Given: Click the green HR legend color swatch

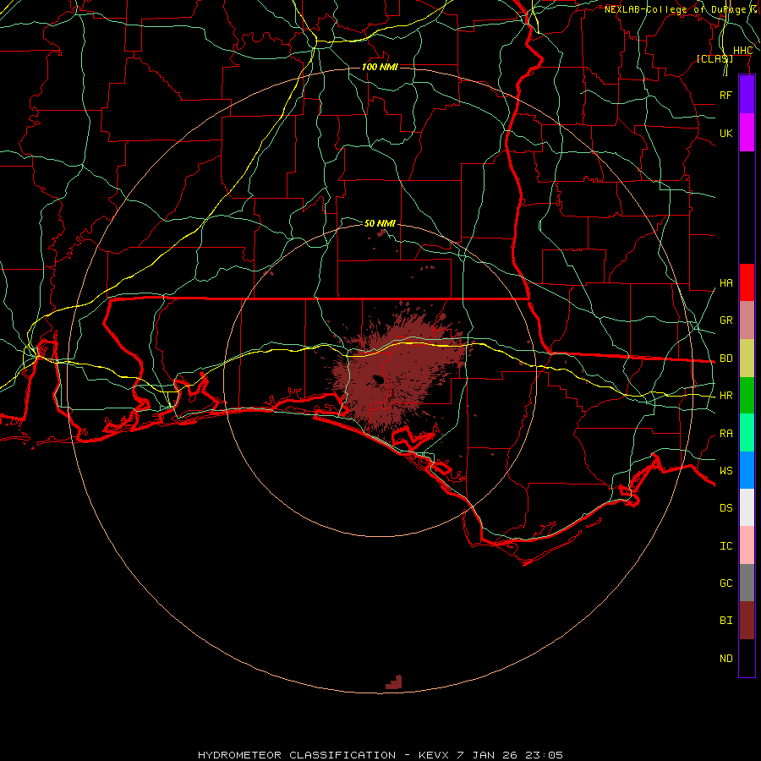Looking at the screenshot, I should pos(747,396).
